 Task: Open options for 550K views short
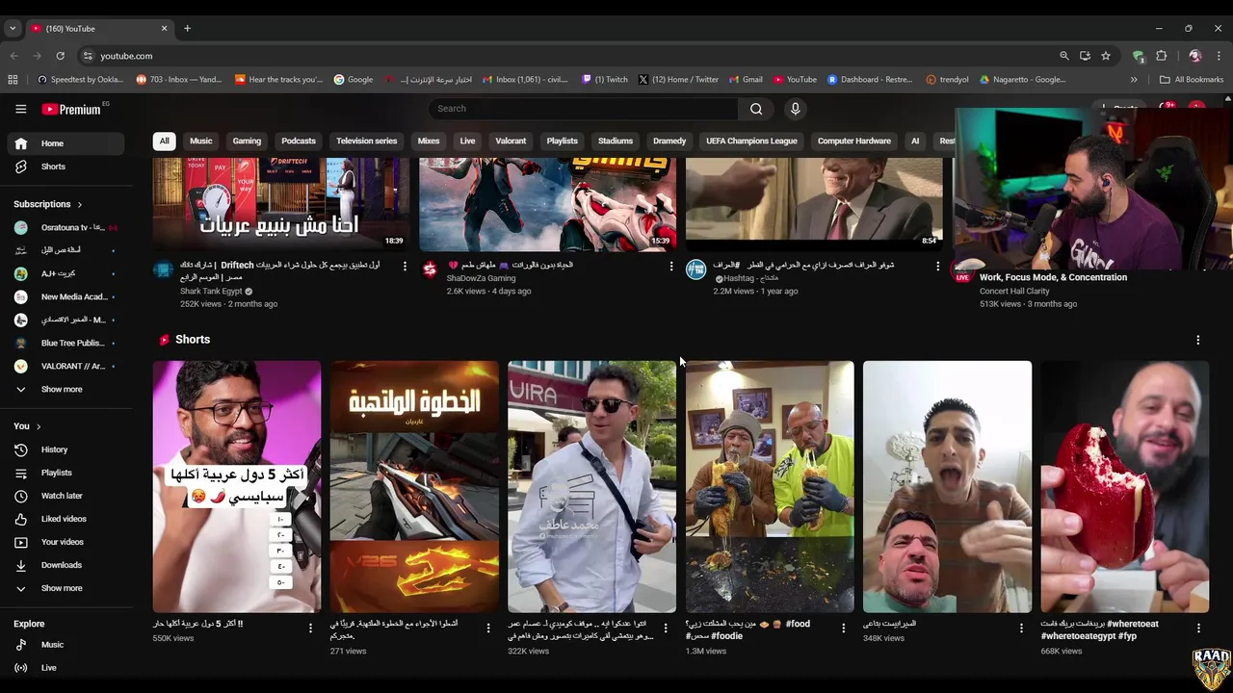pyautogui.click(x=310, y=628)
